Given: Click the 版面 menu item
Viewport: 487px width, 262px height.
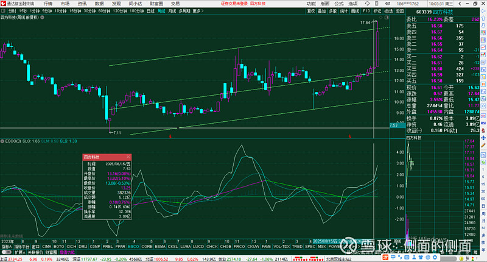Looking at the screenshot, I should click(x=325, y=4).
